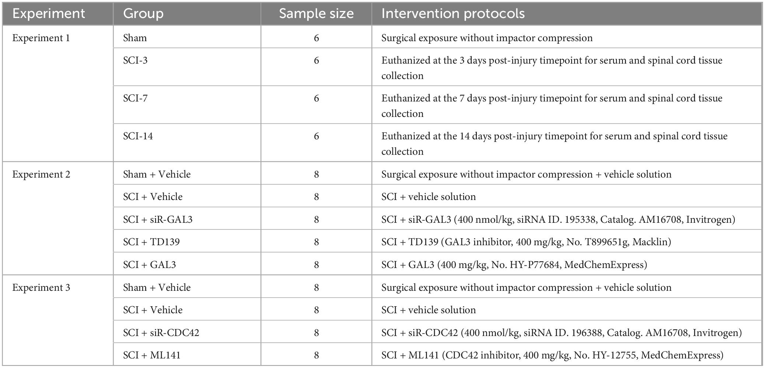Click the siRNA ID 195338 protocol text
This screenshot has height=368, width=765.
(x=558, y=219)
